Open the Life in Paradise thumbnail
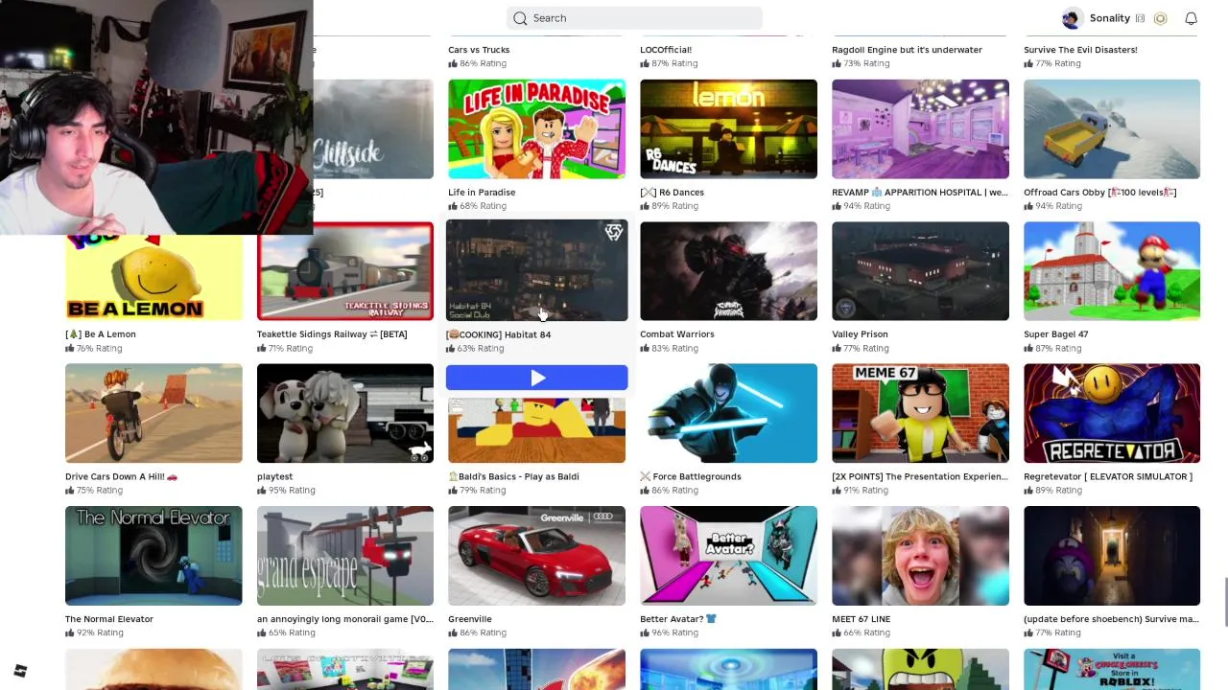 coord(536,129)
